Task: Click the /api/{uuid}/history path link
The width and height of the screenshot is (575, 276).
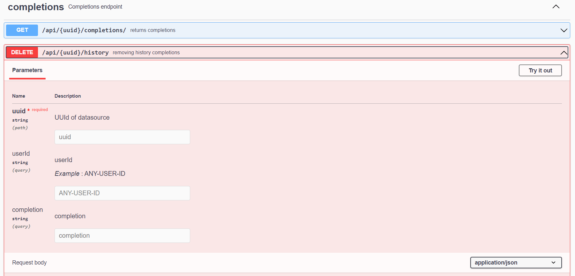Action: [x=75, y=53]
